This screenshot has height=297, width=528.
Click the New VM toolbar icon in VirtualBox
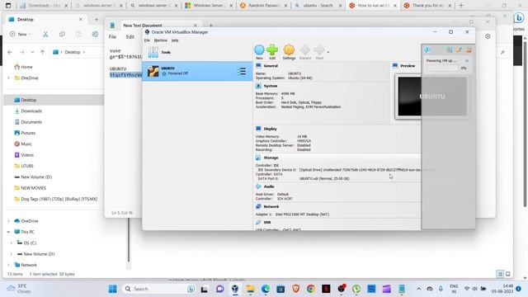click(x=259, y=50)
